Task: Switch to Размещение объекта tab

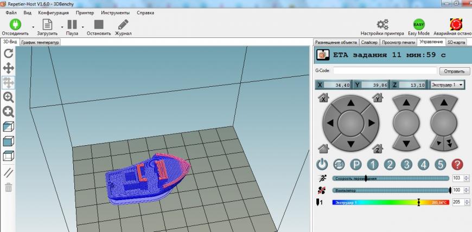Action: tap(336, 42)
